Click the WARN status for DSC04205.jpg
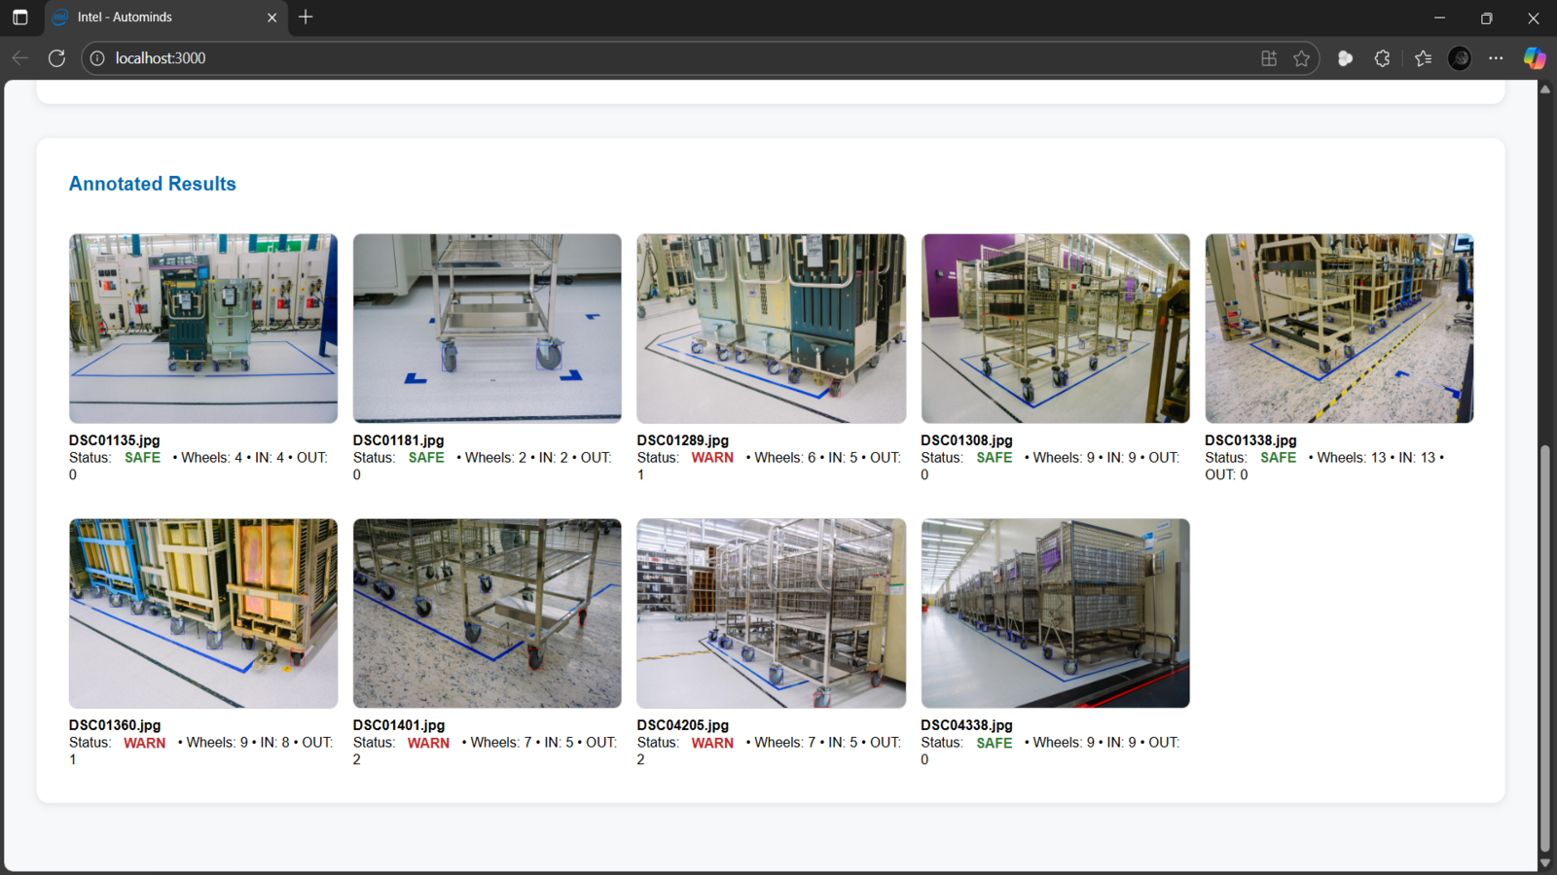 coord(712,743)
